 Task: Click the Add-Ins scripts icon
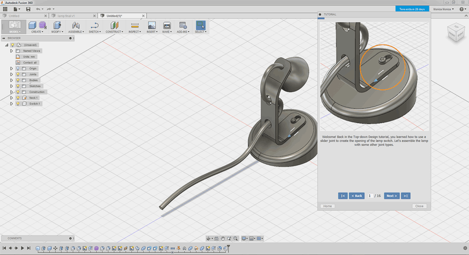[x=183, y=25]
